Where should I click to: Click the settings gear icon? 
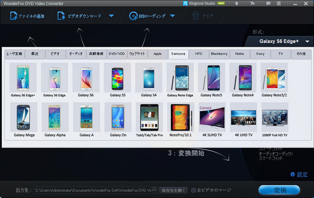(x=292, y=174)
